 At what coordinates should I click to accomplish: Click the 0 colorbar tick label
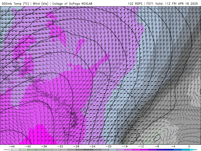click(189, 146)
